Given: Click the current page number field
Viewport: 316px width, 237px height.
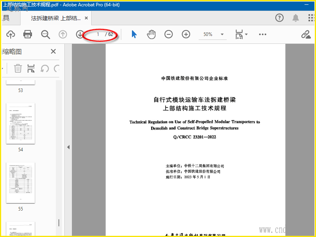Looking at the screenshot, I should coord(98,34).
